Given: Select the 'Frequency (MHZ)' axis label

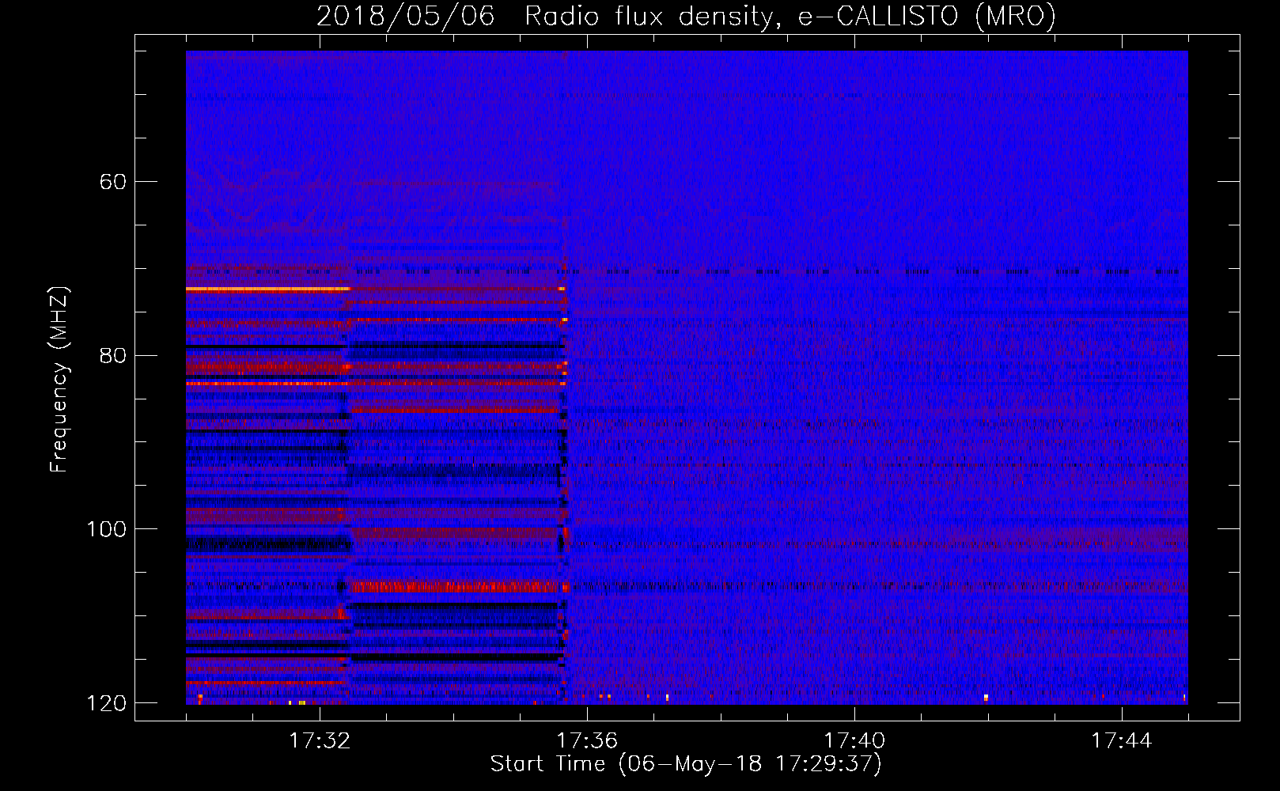Looking at the screenshot, I should [x=59, y=379].
